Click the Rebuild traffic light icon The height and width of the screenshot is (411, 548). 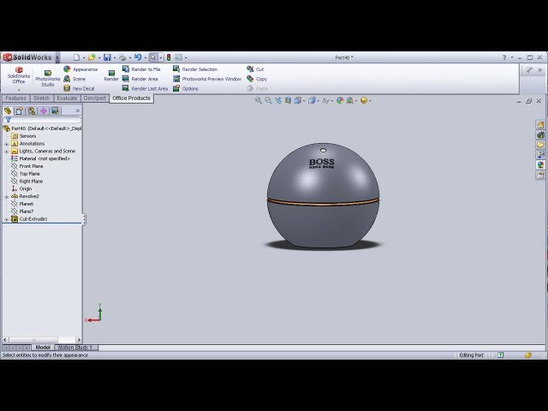[x=169, y=57]
